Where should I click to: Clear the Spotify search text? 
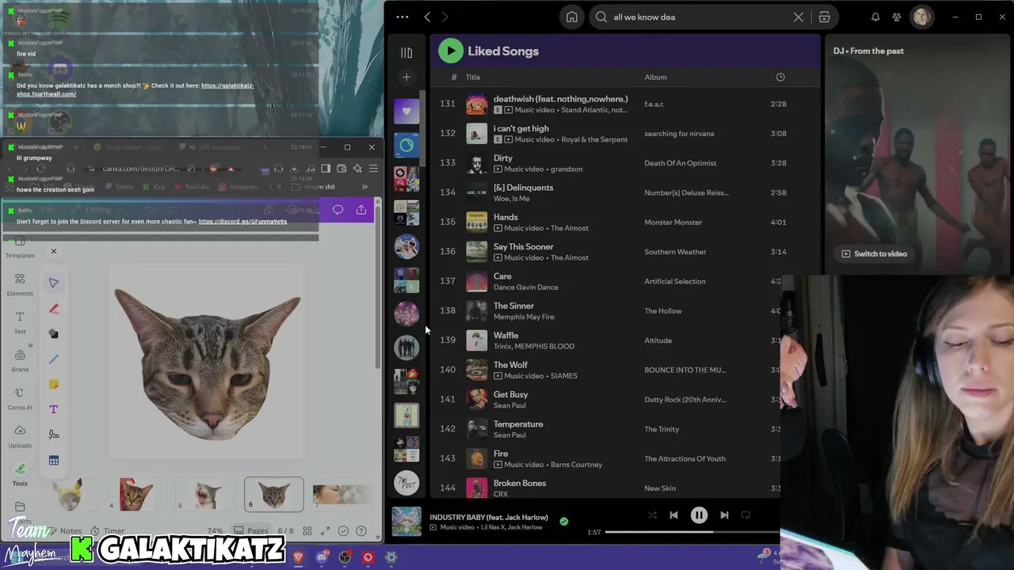(x=799, y=17)
